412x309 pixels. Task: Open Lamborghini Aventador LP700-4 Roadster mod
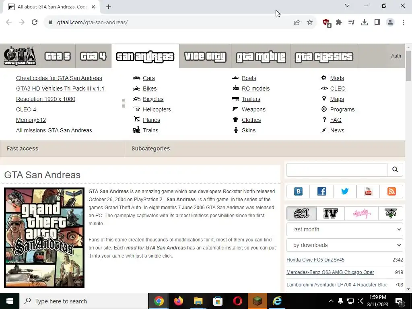(x=337, y=285)
